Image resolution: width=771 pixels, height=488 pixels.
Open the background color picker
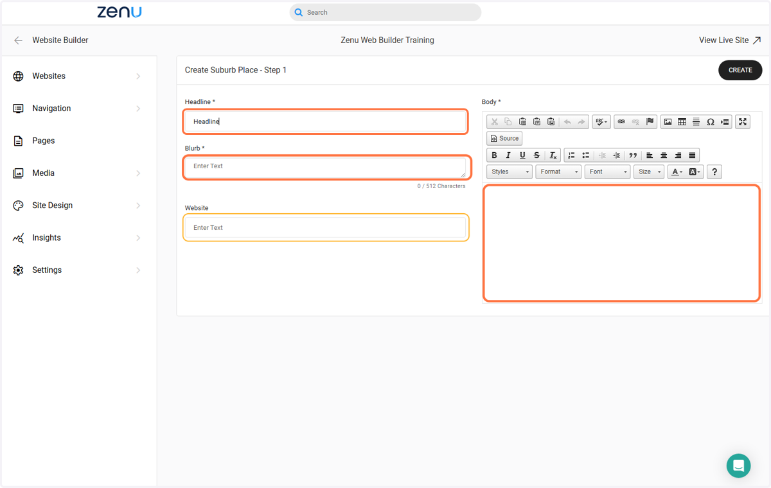point(695,171)
